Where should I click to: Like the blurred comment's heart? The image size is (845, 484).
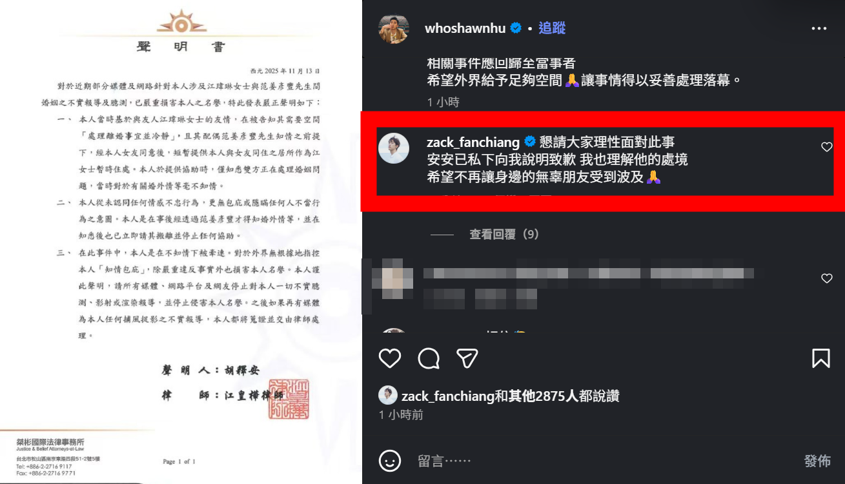point(827,278)
